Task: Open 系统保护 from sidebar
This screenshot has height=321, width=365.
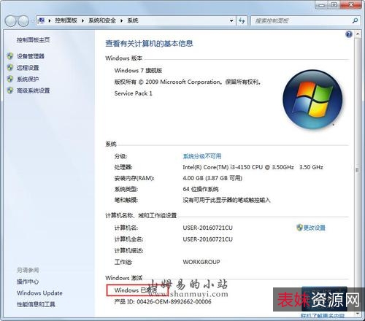Action: [x=28, y=79]
